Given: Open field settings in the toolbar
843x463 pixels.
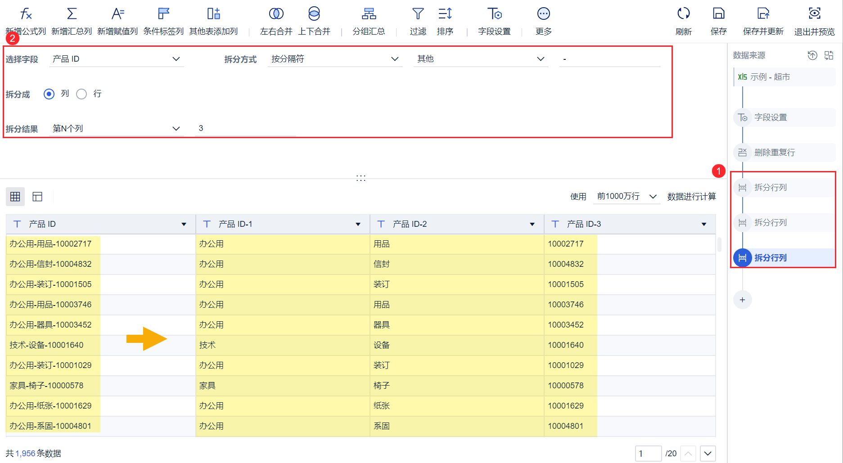Looking at the screenshot, I should coord(494,21).
